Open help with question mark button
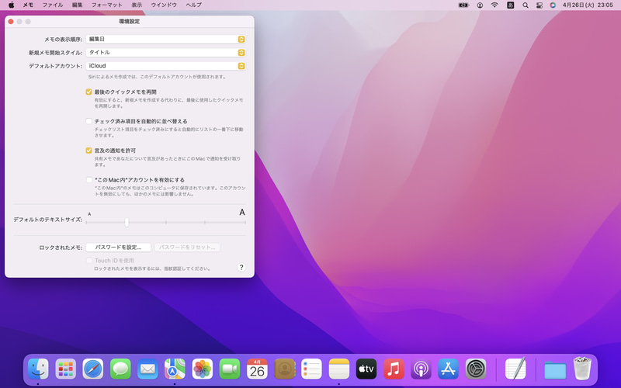Viewport: 621px width, 388px height. 241,267
